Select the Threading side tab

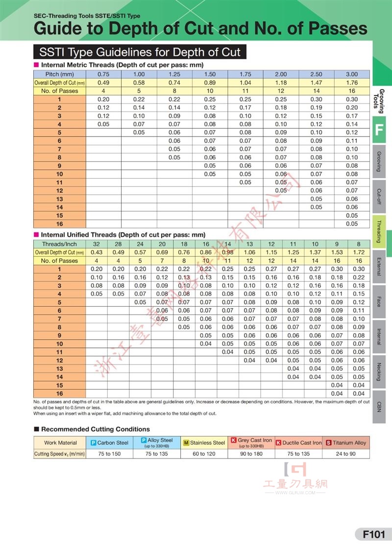click(379, 232)
